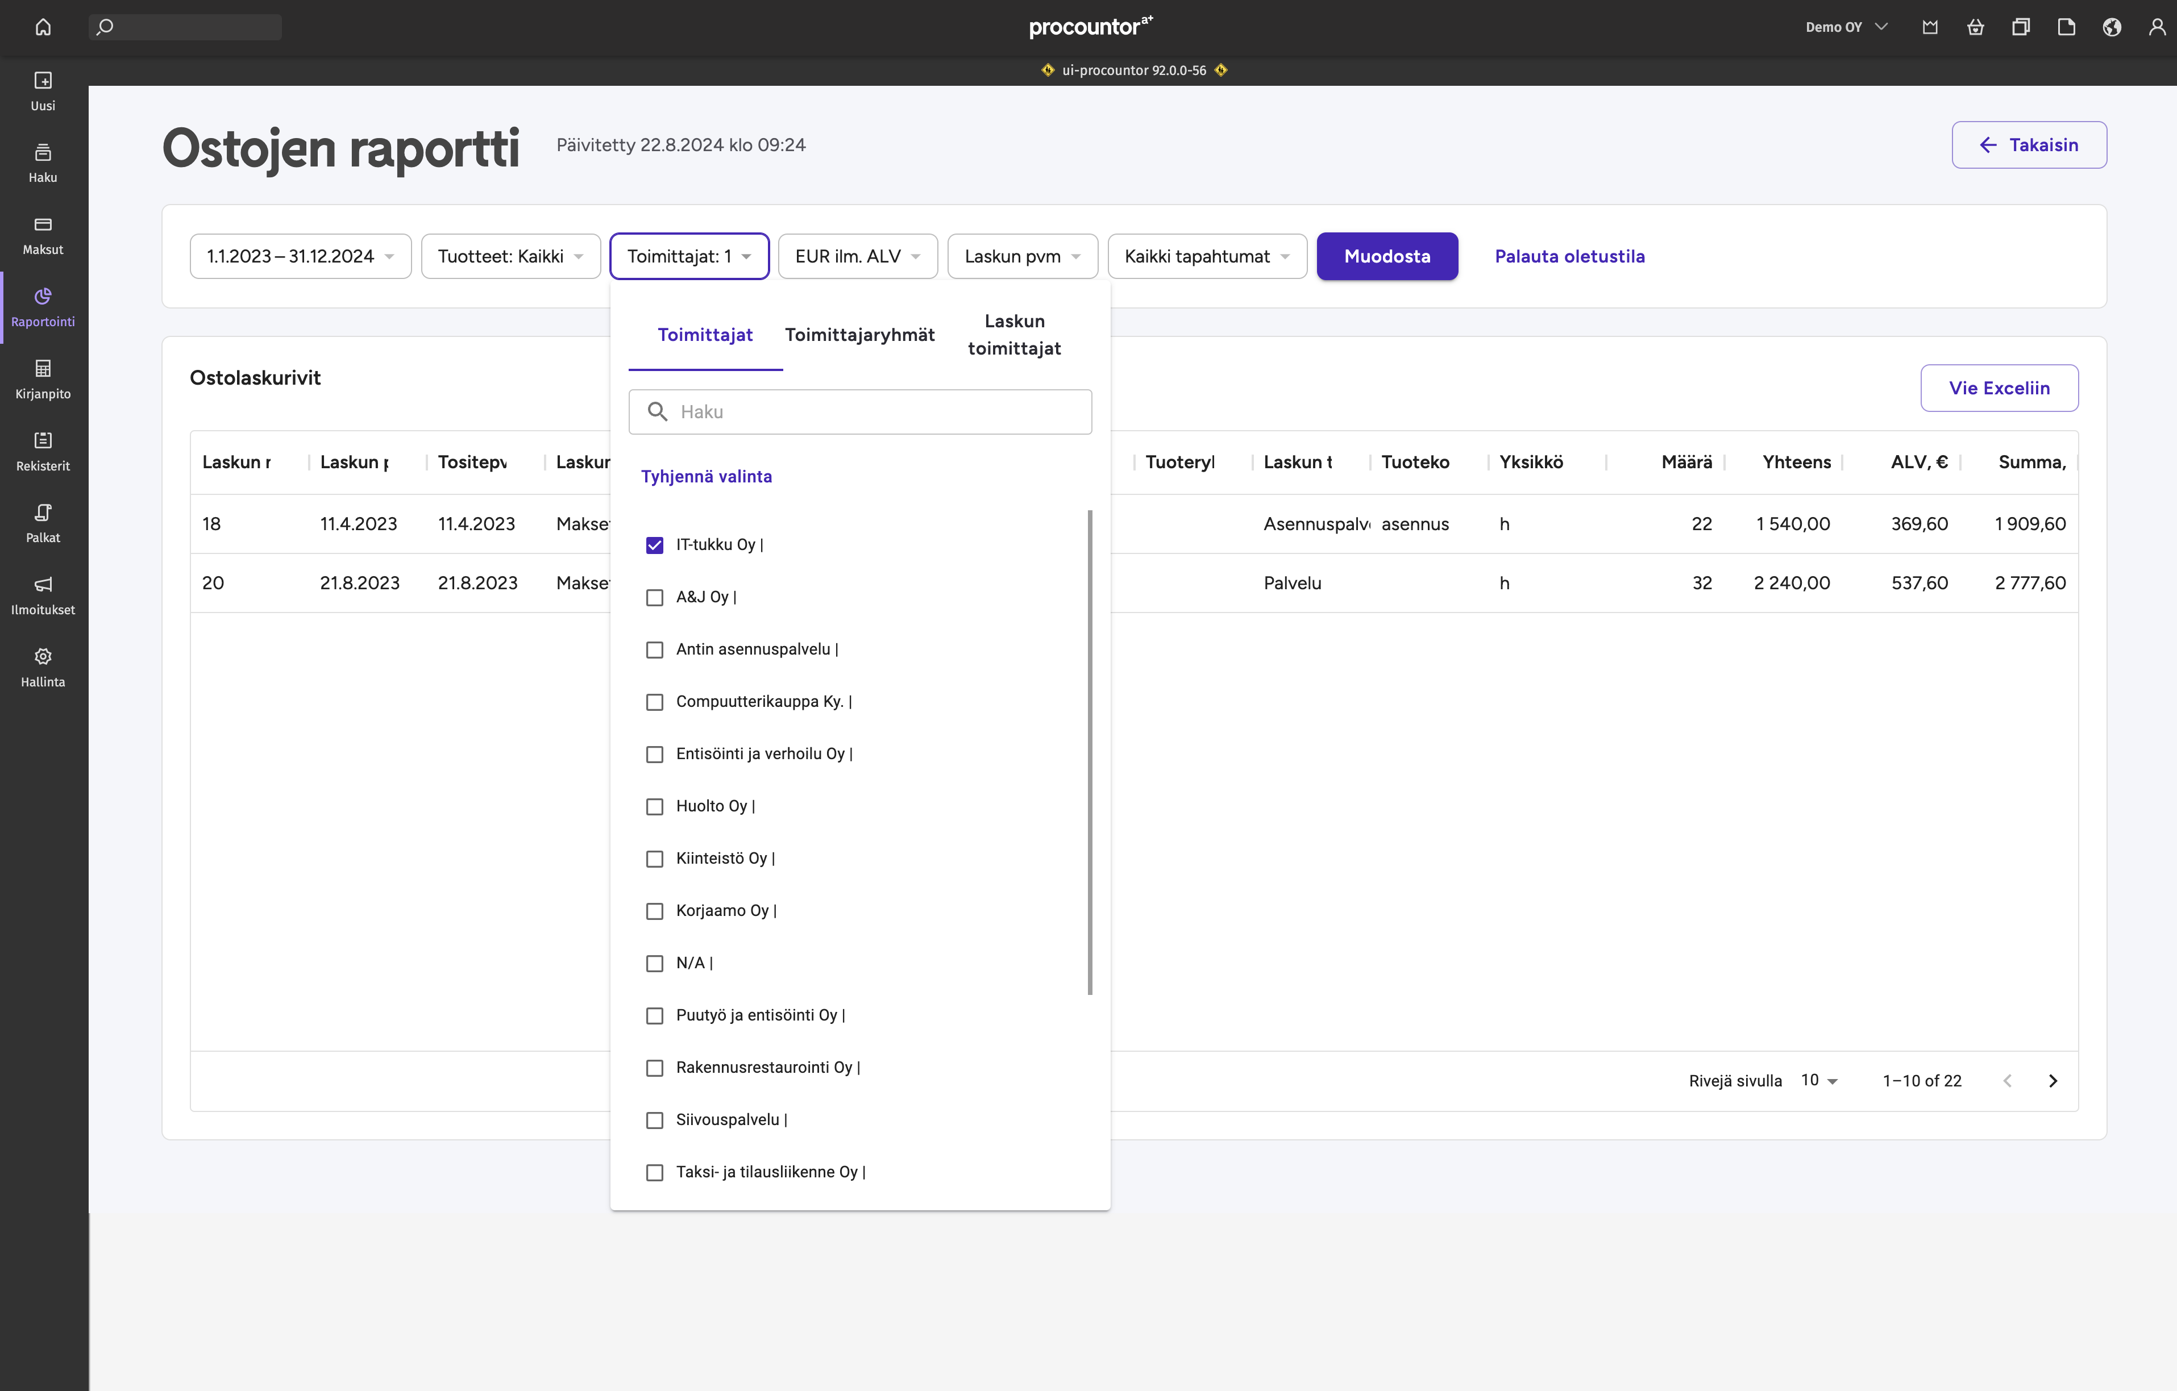Open Raportointi in the sidebar
Image resolution: width=2177 pixels, height=1391 pixels.
(x=43, y=307)
